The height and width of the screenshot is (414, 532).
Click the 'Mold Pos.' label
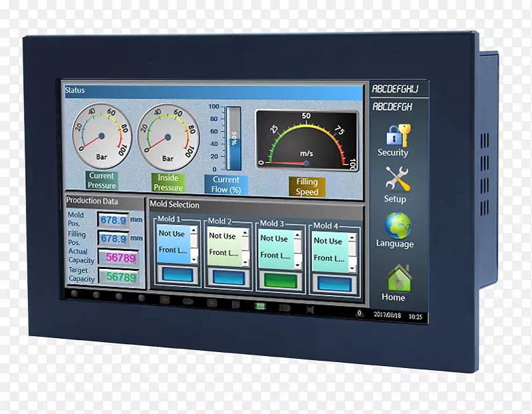(x=75, y=219)
